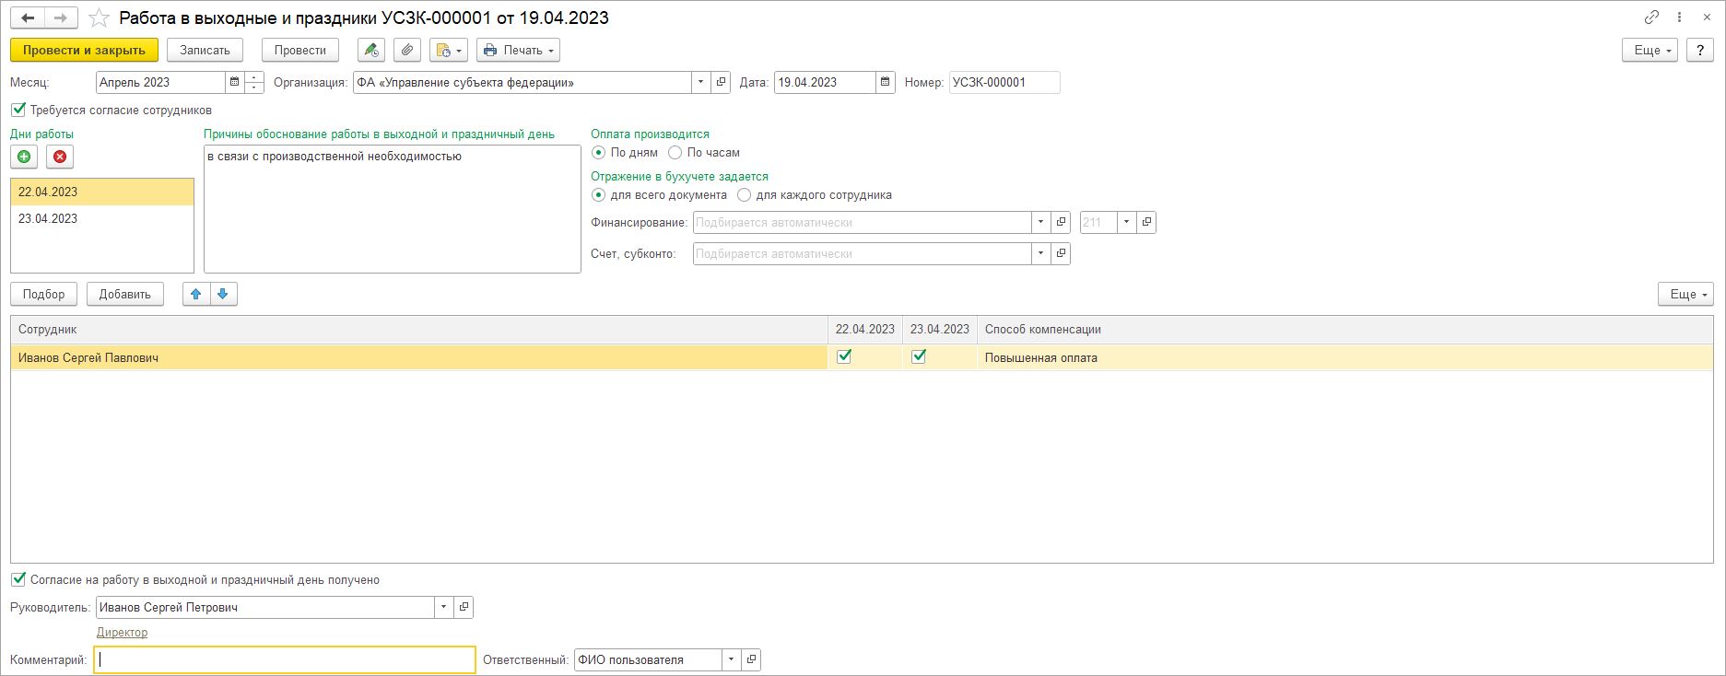Expand Финансирование dropdown arrow
The image size is (1726, 676).
tap(1041, 222)
